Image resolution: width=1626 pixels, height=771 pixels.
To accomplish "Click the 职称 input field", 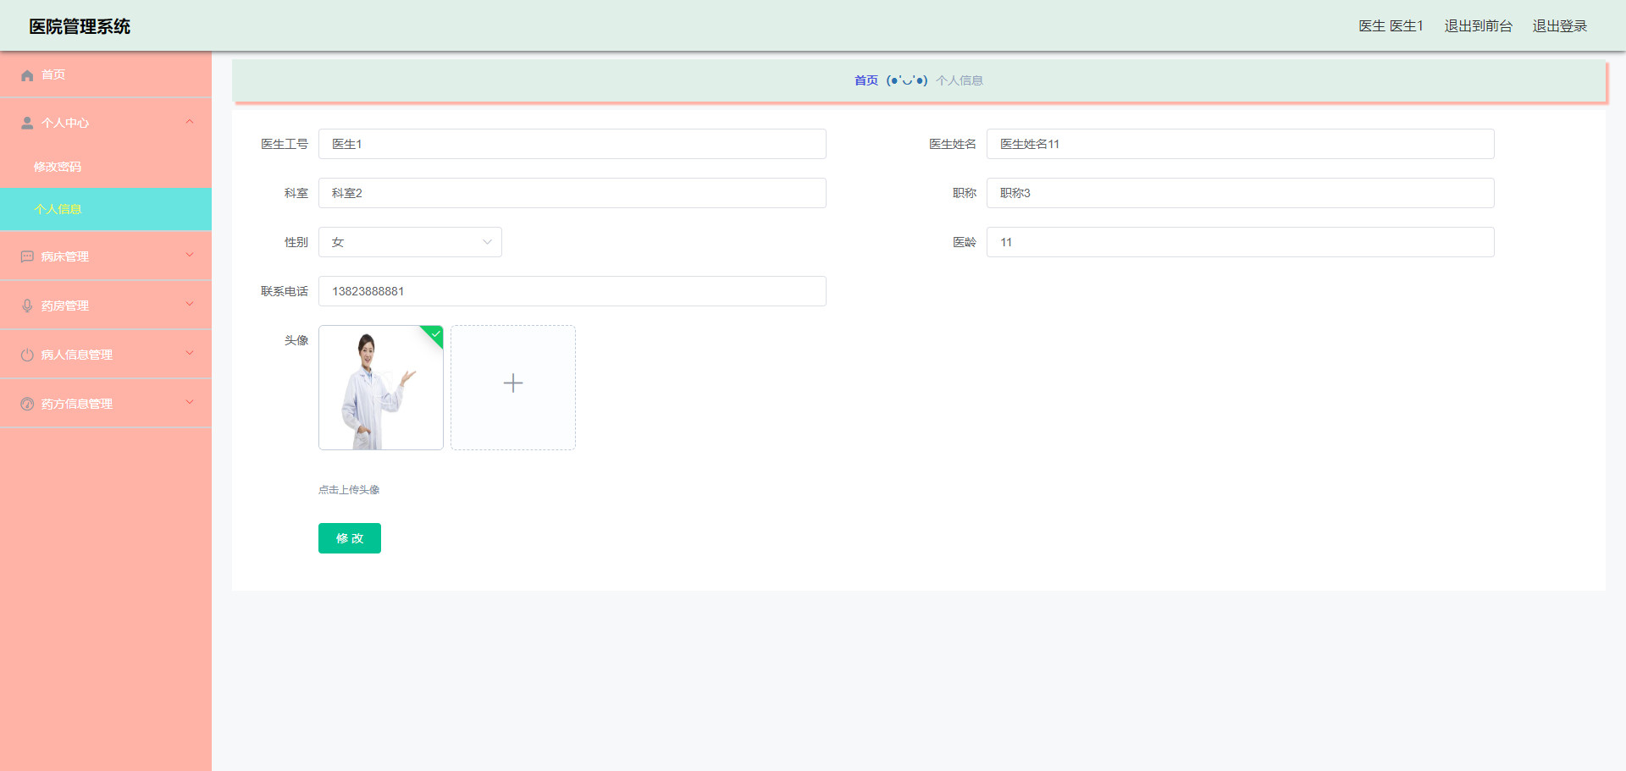I will click(x=1240, y=193).
